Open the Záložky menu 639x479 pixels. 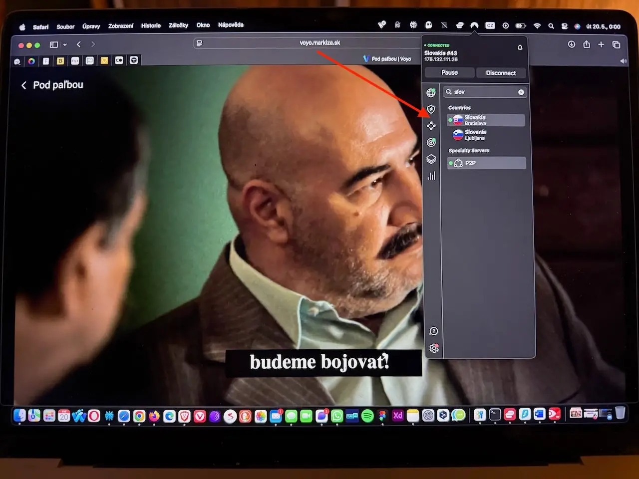click(x=178, y=25)
